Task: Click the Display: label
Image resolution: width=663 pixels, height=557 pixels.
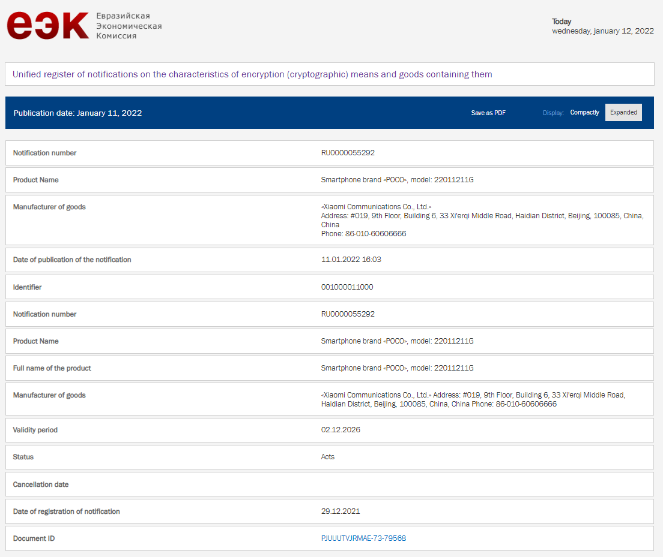Action: (553, 113)
